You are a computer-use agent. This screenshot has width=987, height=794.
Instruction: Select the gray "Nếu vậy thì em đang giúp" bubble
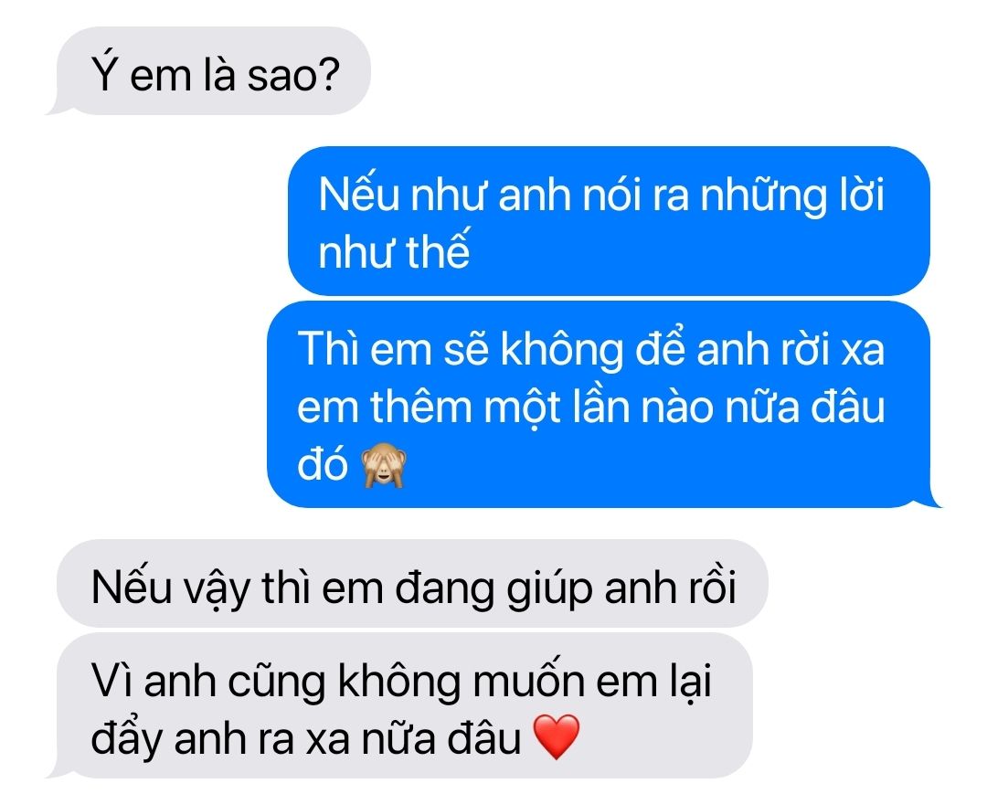coord(412,584)
